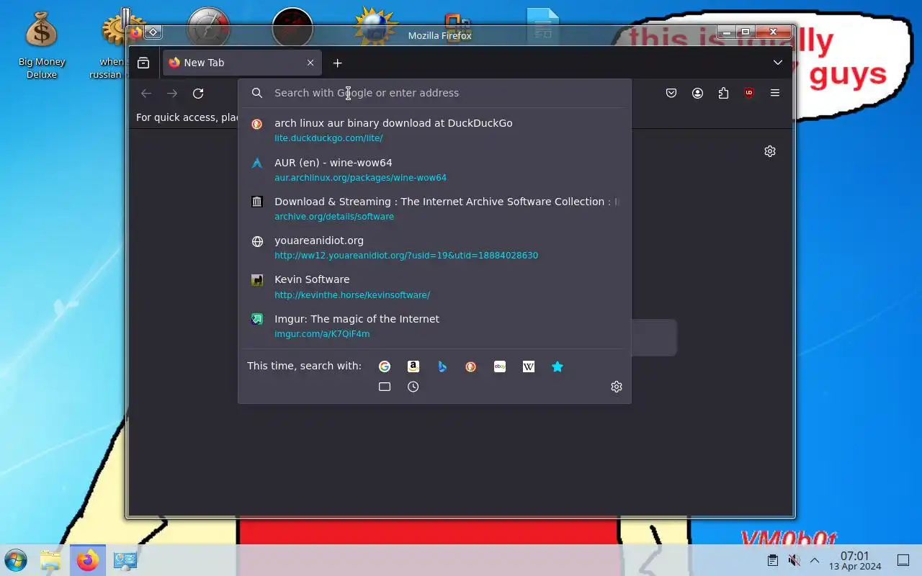Search this time with Bing
The image size is (922, 576).
[x=442, y=366]
